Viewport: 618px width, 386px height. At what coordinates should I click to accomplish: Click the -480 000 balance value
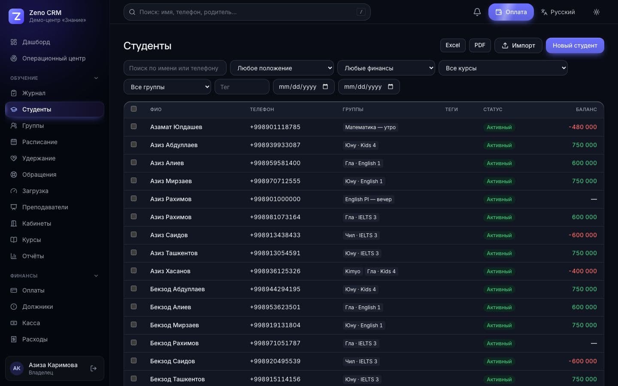pyautogui.click(x=583, y=127)
